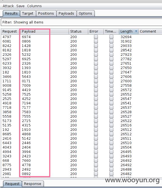162x188 pixels.
Task: Select request number 5297
Action: 7,59
